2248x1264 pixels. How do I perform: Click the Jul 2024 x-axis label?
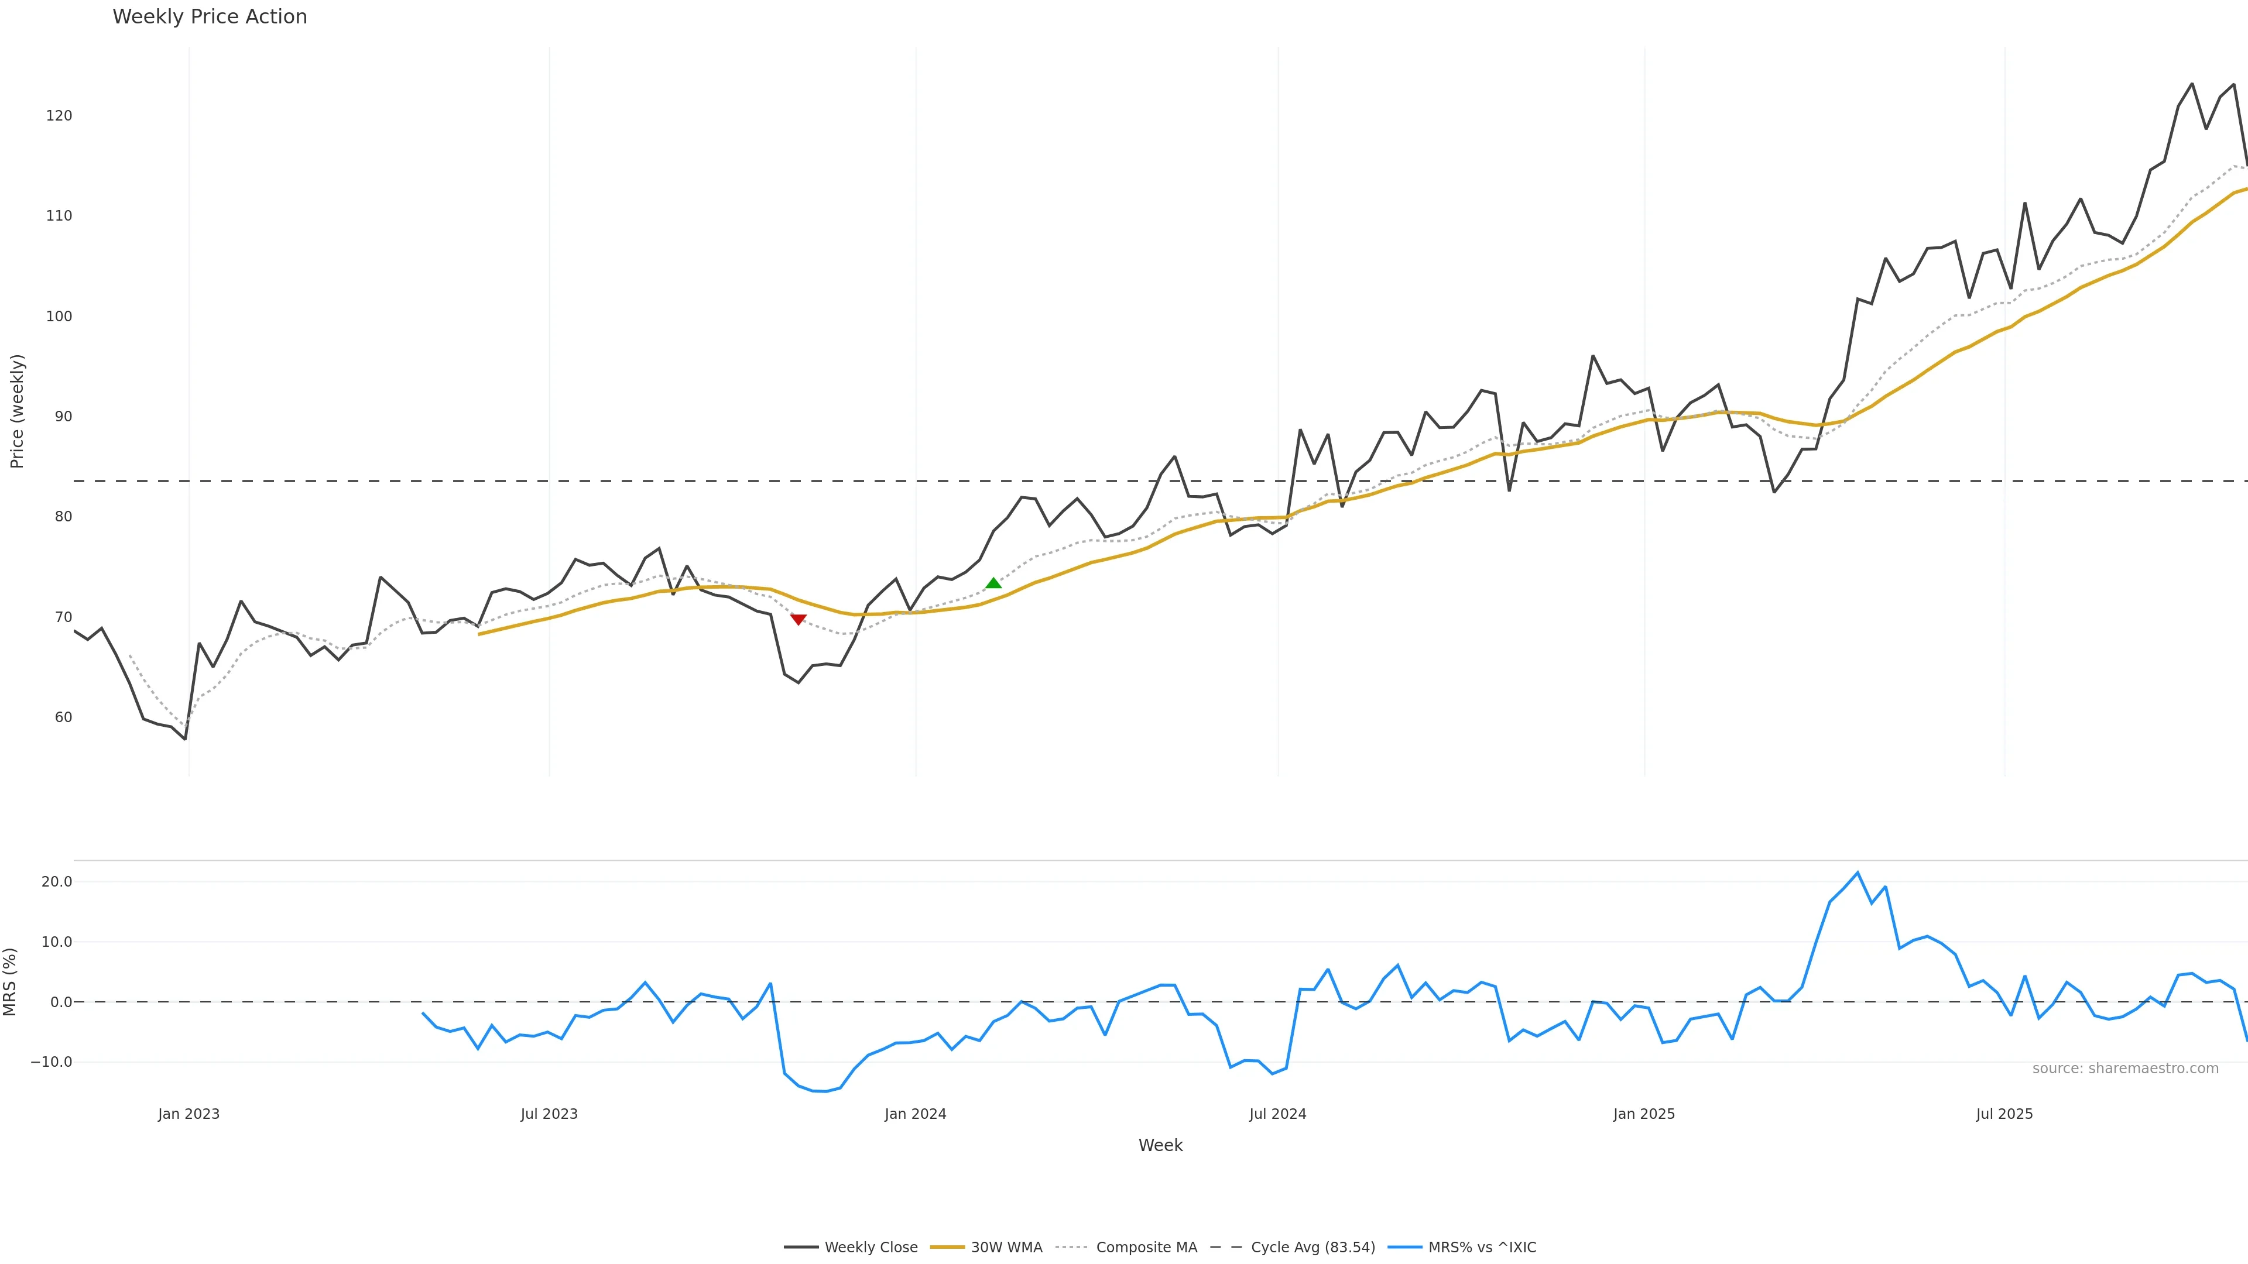click(1277, 1114)
